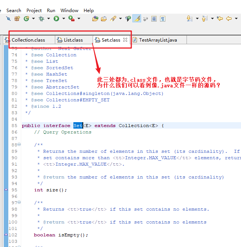Viewport: 241px width, 247px height.
Task: Run the program with green play icon
Action: pyautogui.click(x=56, y=19)
